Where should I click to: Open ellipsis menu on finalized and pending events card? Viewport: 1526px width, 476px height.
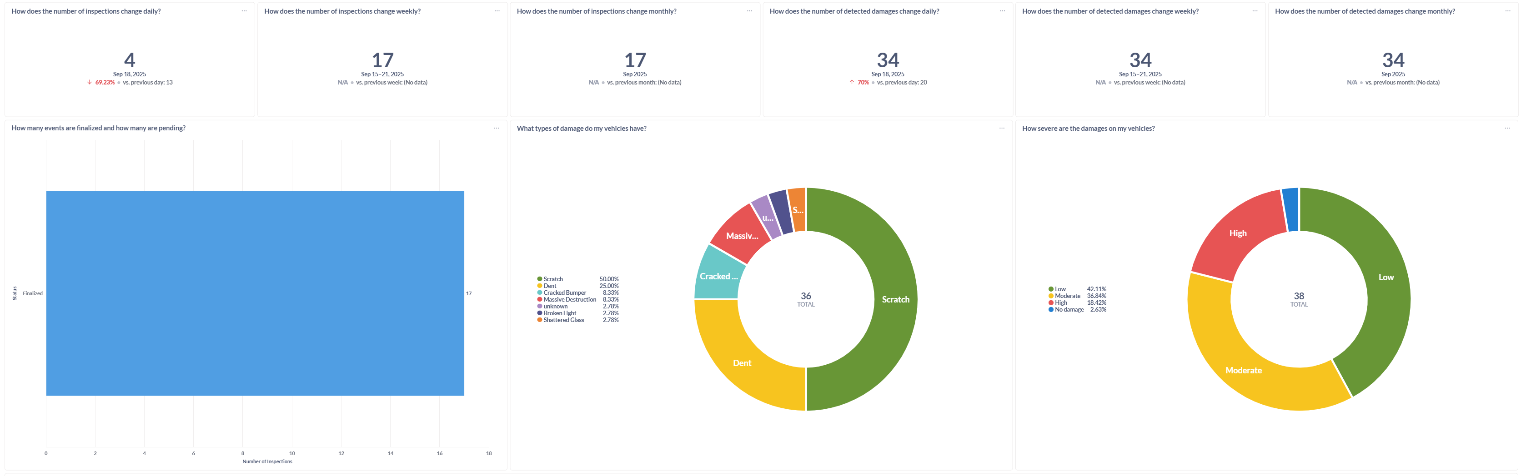coord(497,128)
